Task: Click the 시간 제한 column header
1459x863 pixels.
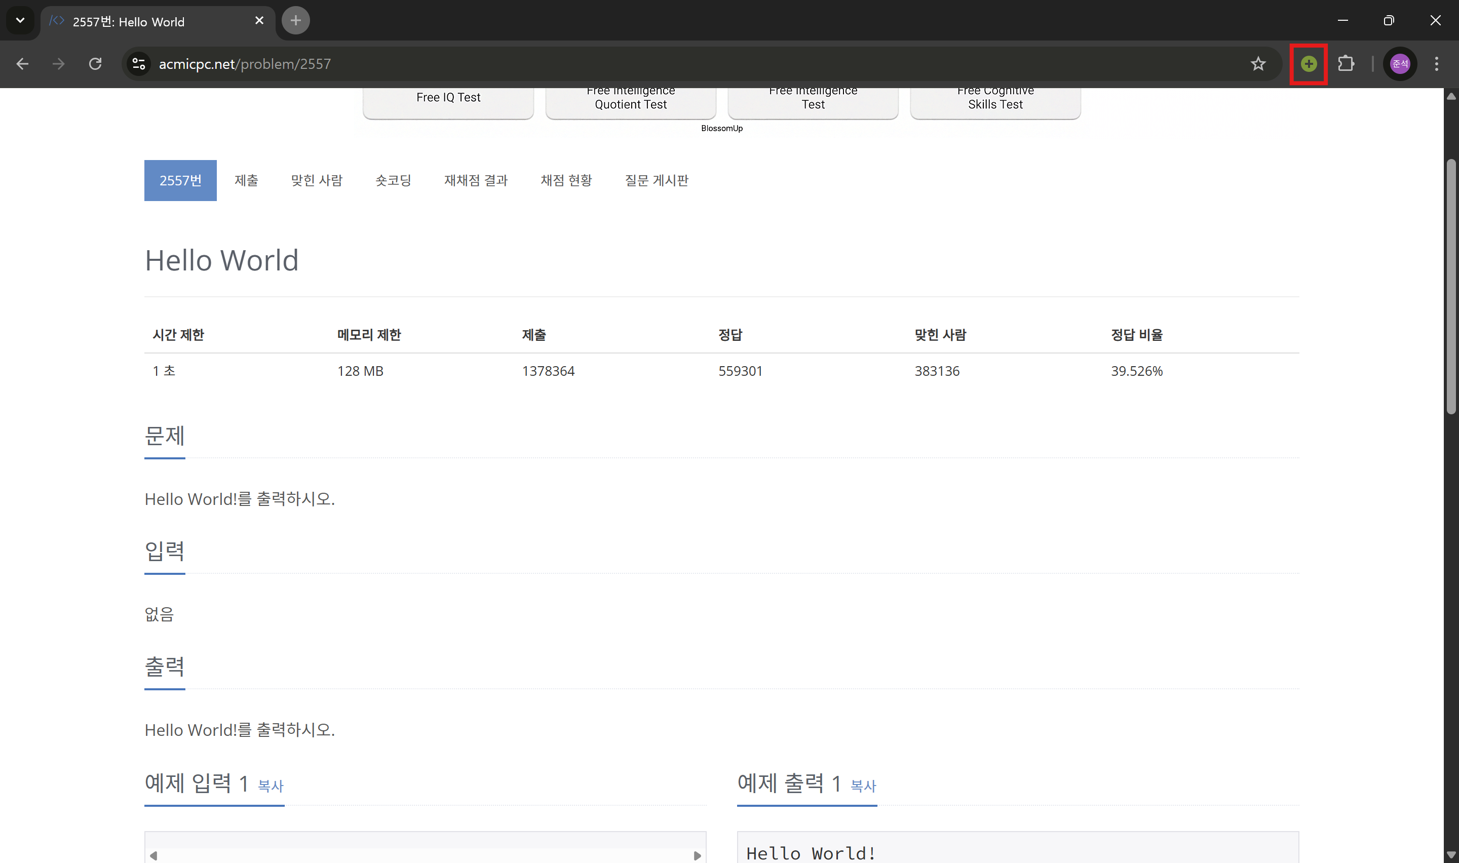Action: [x=178, y=335]
